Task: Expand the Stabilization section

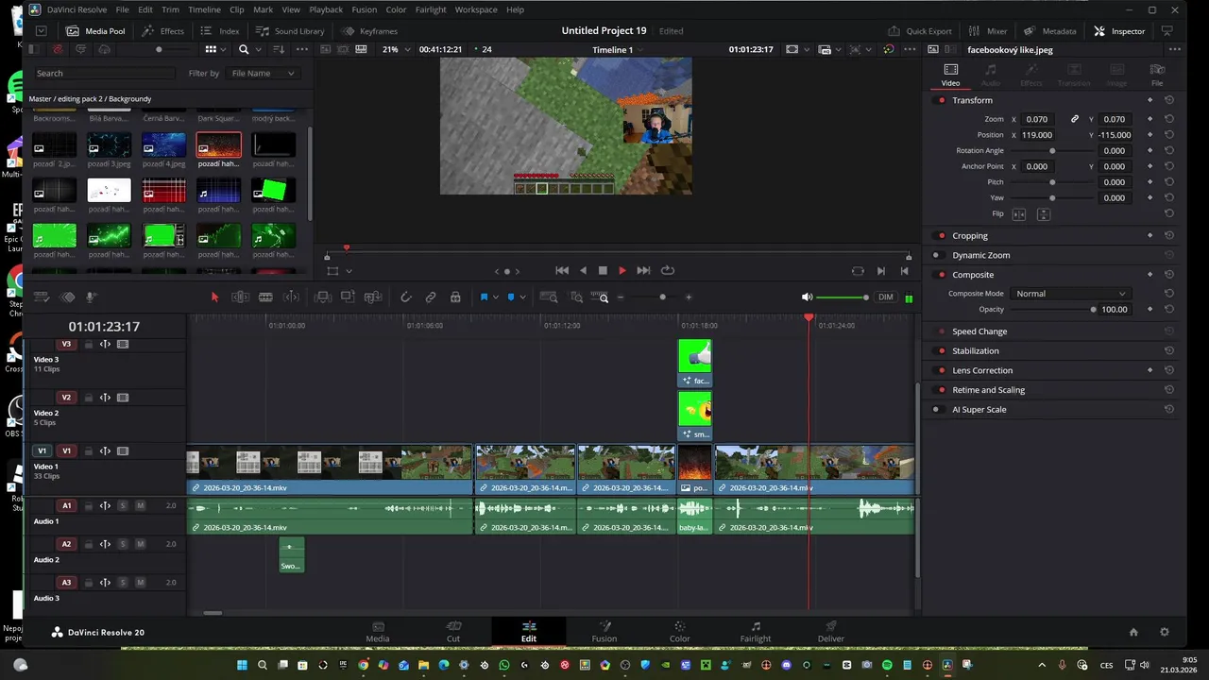Action: (x=975, y=351)
